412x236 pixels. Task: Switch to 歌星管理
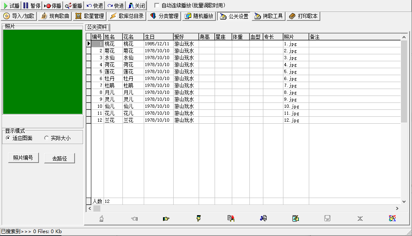(x=90, y=16)
